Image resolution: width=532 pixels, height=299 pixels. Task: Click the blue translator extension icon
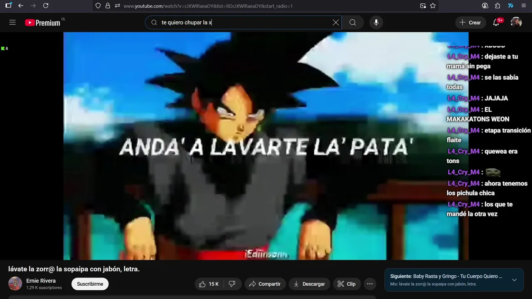click(x=510, y=6)
